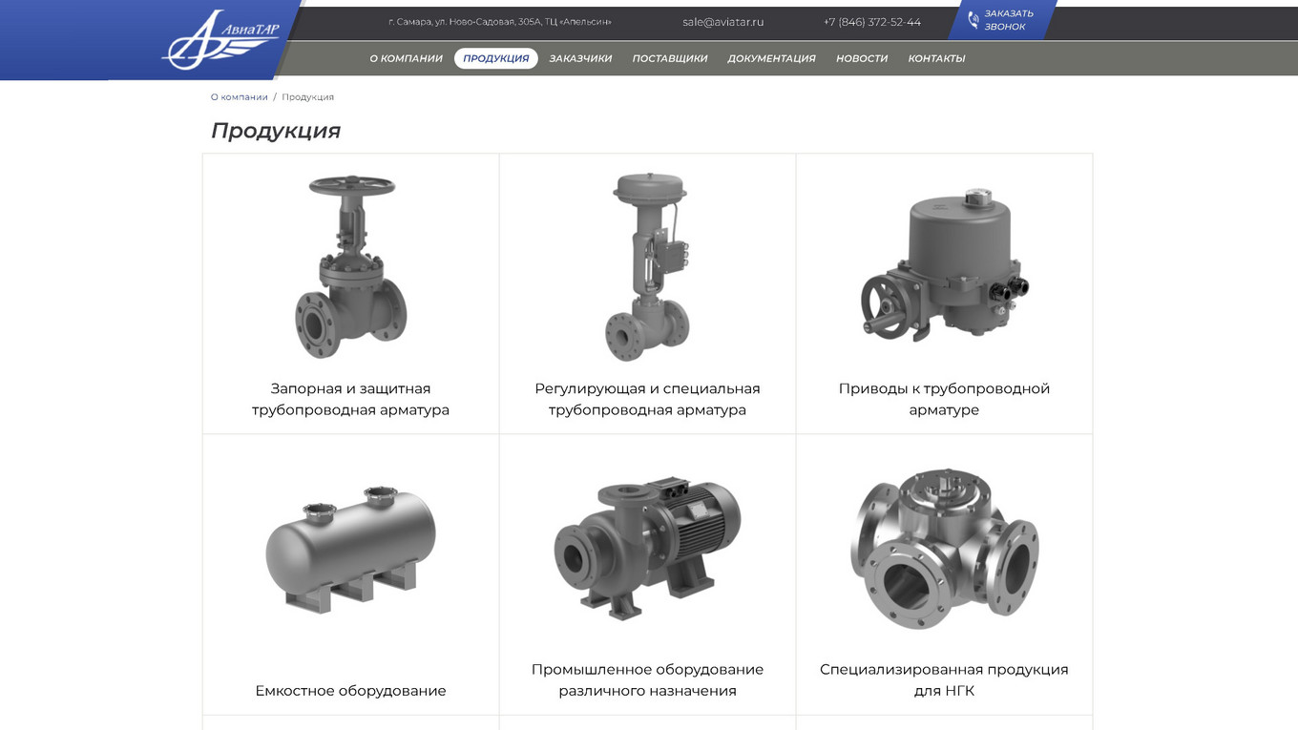Go to the Поставщики menu item

(670, 58)
